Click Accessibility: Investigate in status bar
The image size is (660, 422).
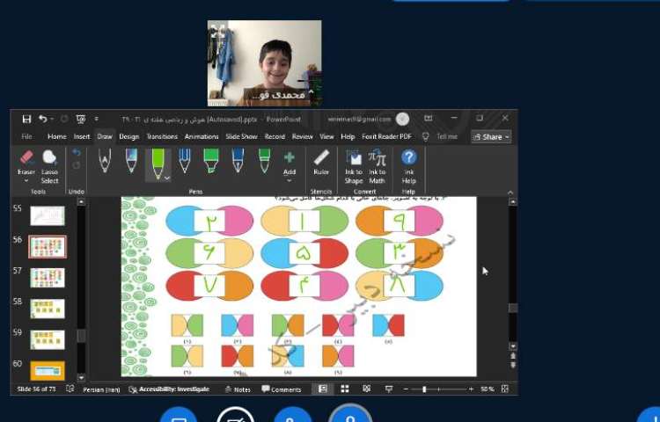point(169,389)
